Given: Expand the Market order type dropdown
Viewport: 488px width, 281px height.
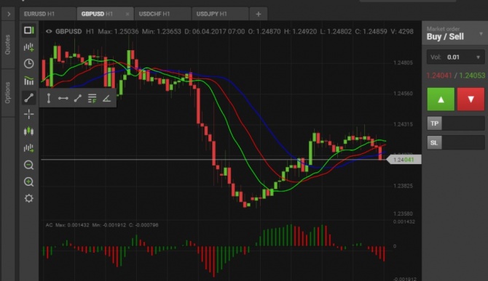Looking at the screenshot, I should coord(481,33).
